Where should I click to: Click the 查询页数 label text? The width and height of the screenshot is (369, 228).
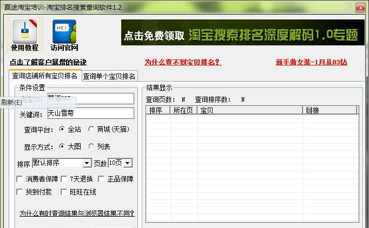(x=160, y=99)
